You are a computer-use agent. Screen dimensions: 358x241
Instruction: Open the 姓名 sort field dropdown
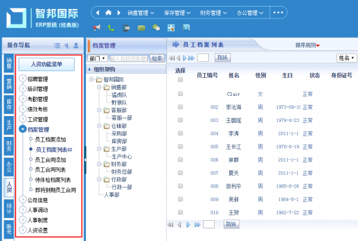347,58
